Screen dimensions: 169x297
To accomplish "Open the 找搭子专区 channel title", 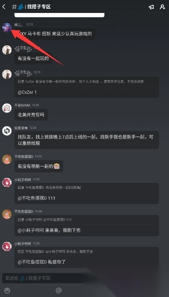I will pyautogui.click(x=39, y=7).
